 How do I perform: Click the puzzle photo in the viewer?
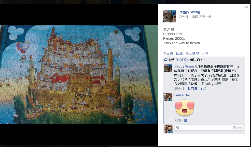click(79, 75)
